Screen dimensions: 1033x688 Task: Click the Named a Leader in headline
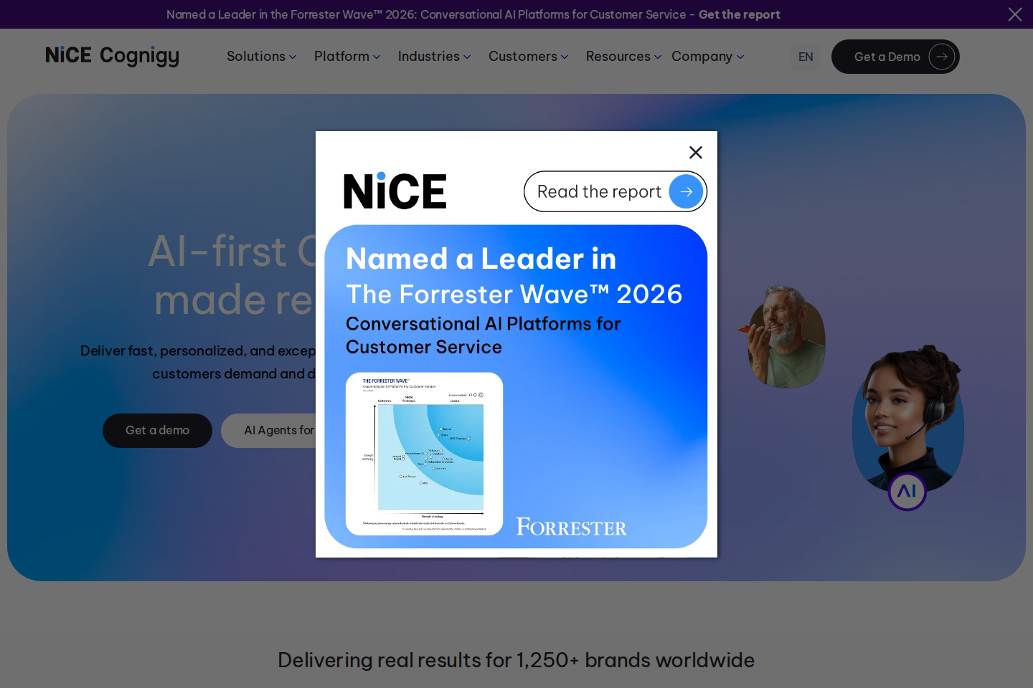click(x=481, y=259)
